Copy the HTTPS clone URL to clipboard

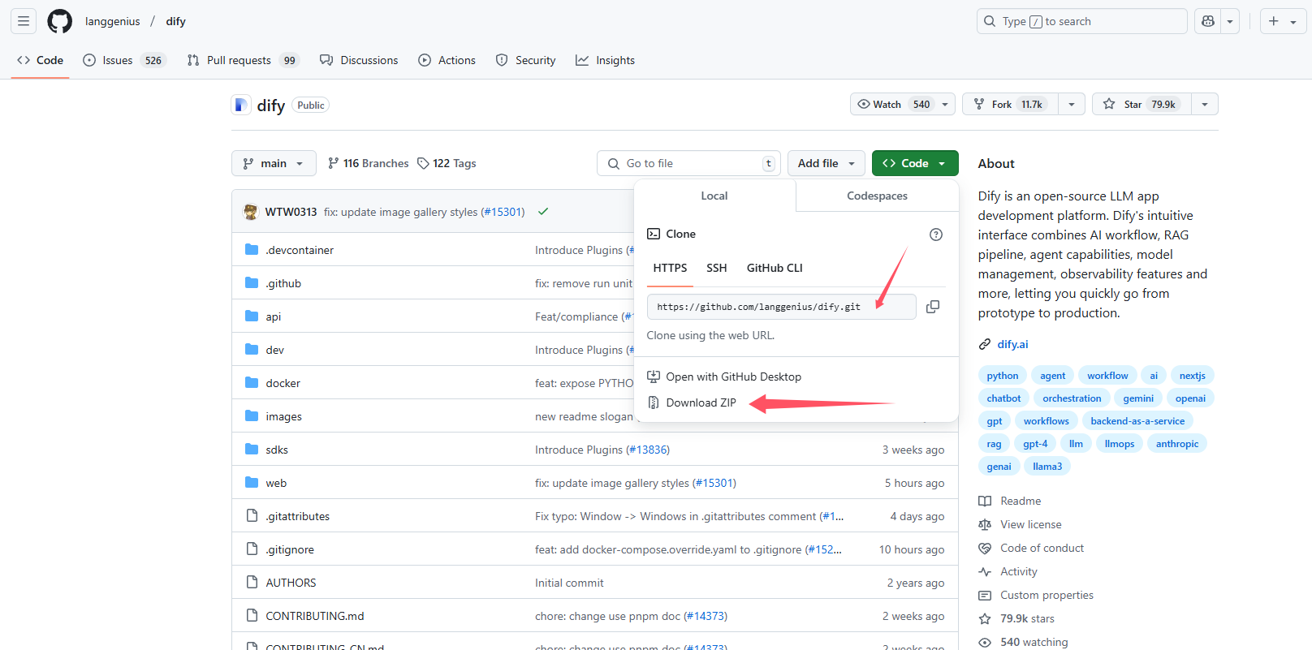click(933, 307)
